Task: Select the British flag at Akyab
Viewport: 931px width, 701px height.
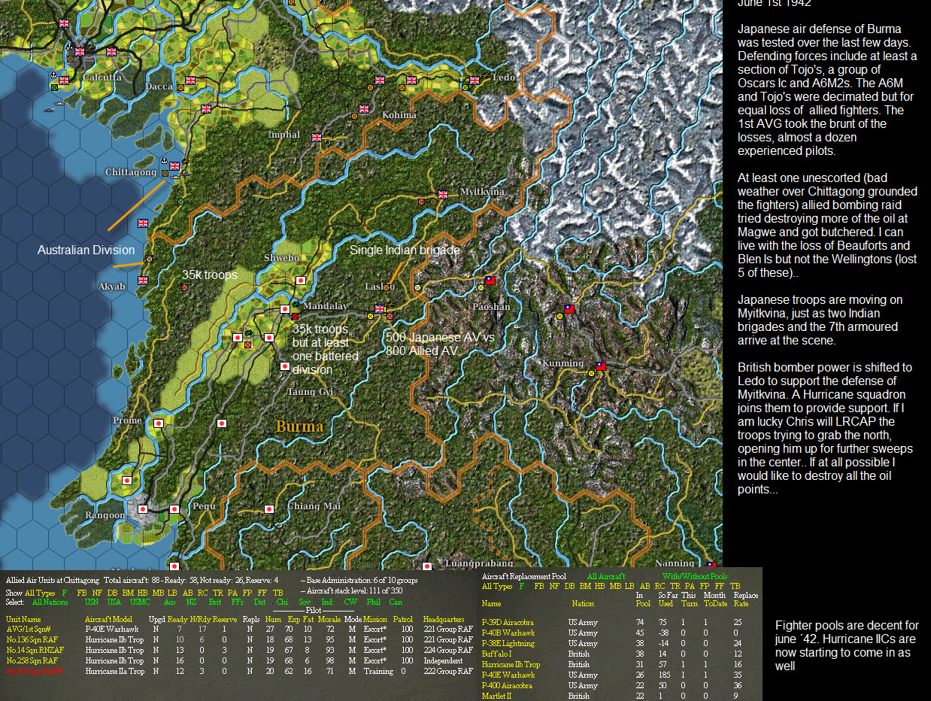Action: [x=143, y=281]
